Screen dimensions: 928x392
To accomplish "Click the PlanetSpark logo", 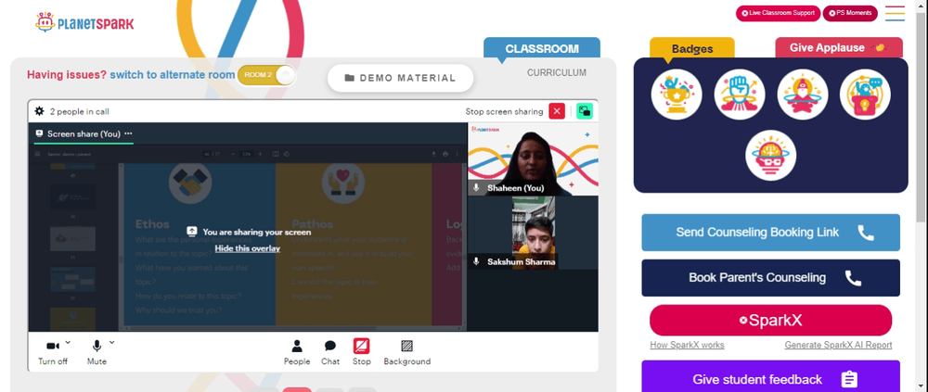I will pos(84,22).
